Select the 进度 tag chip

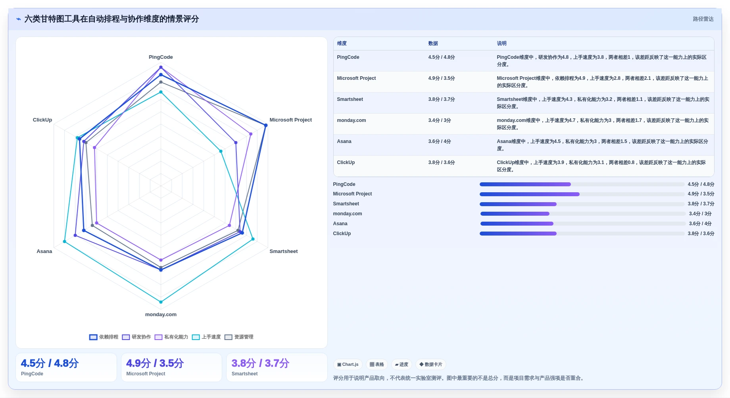click(401, 365)
